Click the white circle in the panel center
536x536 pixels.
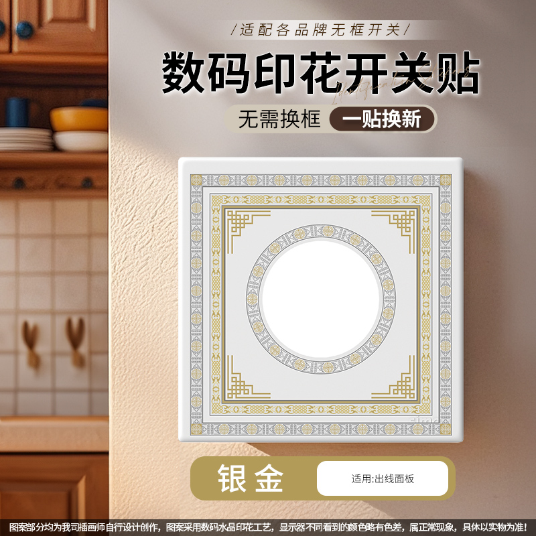(x=321, y=299)
